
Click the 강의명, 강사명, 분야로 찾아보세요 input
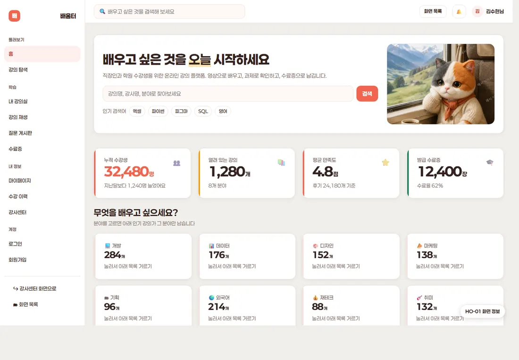(228, 94)
